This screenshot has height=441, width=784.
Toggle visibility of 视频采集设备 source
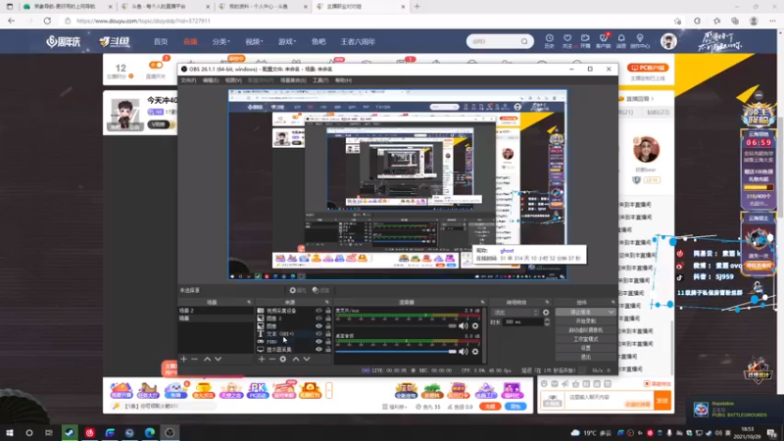[318, 311]
